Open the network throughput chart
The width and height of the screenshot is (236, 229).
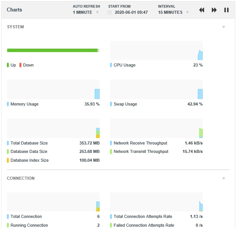156,128
